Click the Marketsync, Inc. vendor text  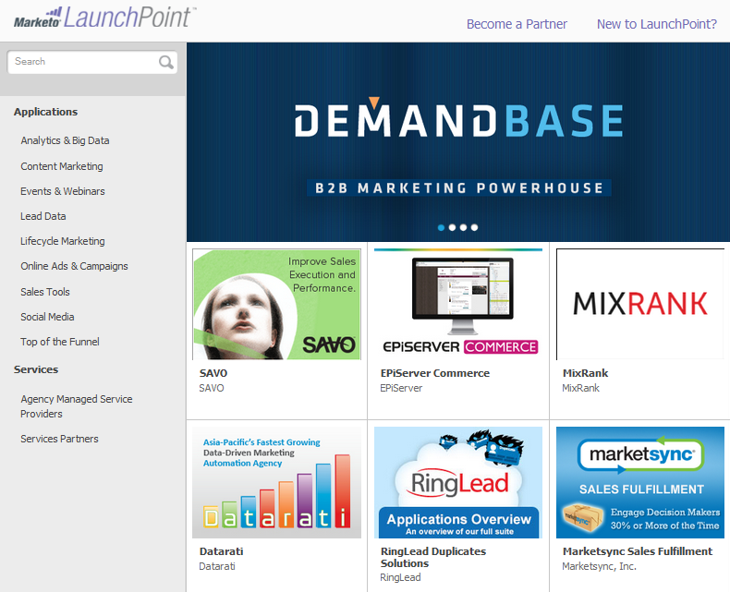pyautogui.click(x=599, y=566)
